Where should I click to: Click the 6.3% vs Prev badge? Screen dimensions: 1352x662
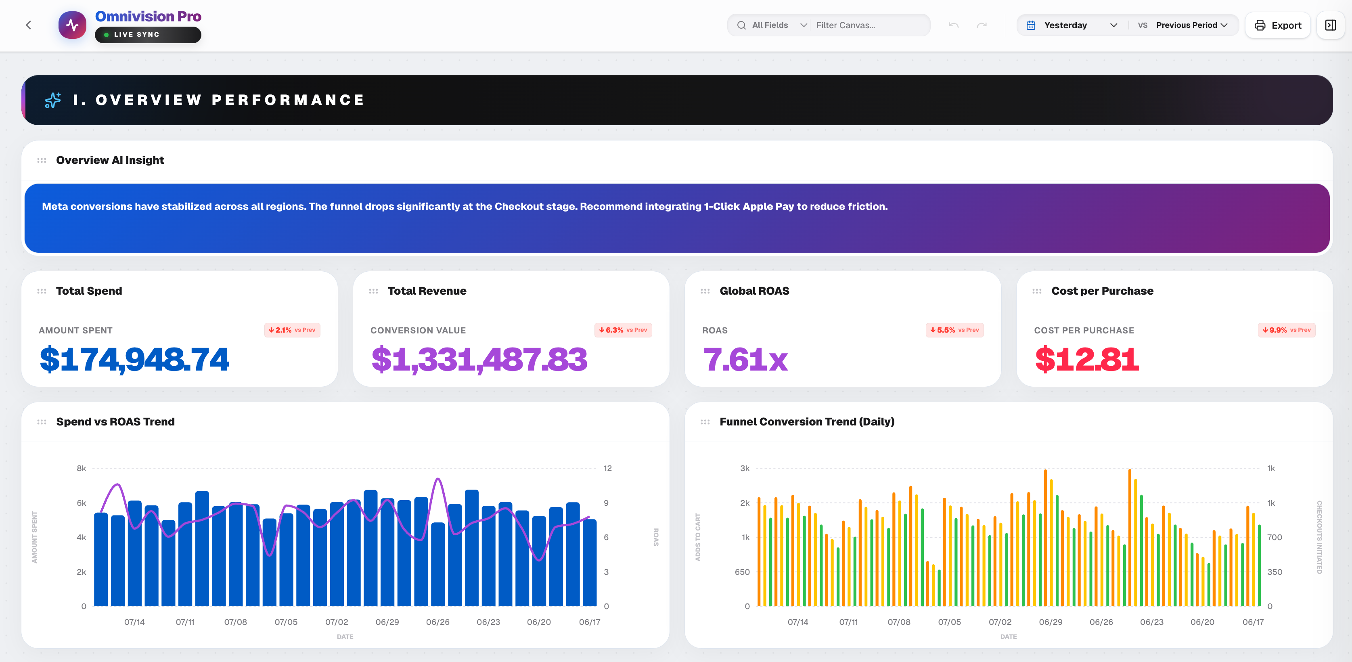click(x=623, y=330)
